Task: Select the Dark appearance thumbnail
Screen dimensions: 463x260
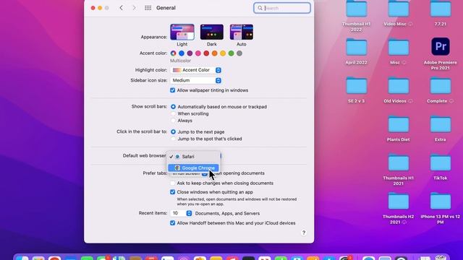Action: tap(212, 32)
